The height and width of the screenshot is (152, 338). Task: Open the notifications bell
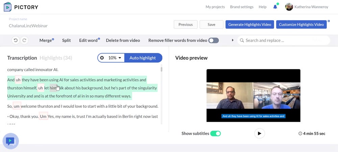click(x=275, y=7)
